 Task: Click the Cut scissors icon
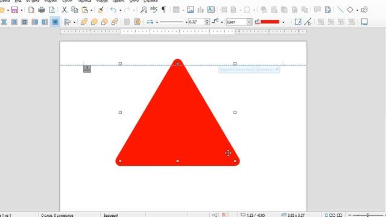click(x=65, y=10)
